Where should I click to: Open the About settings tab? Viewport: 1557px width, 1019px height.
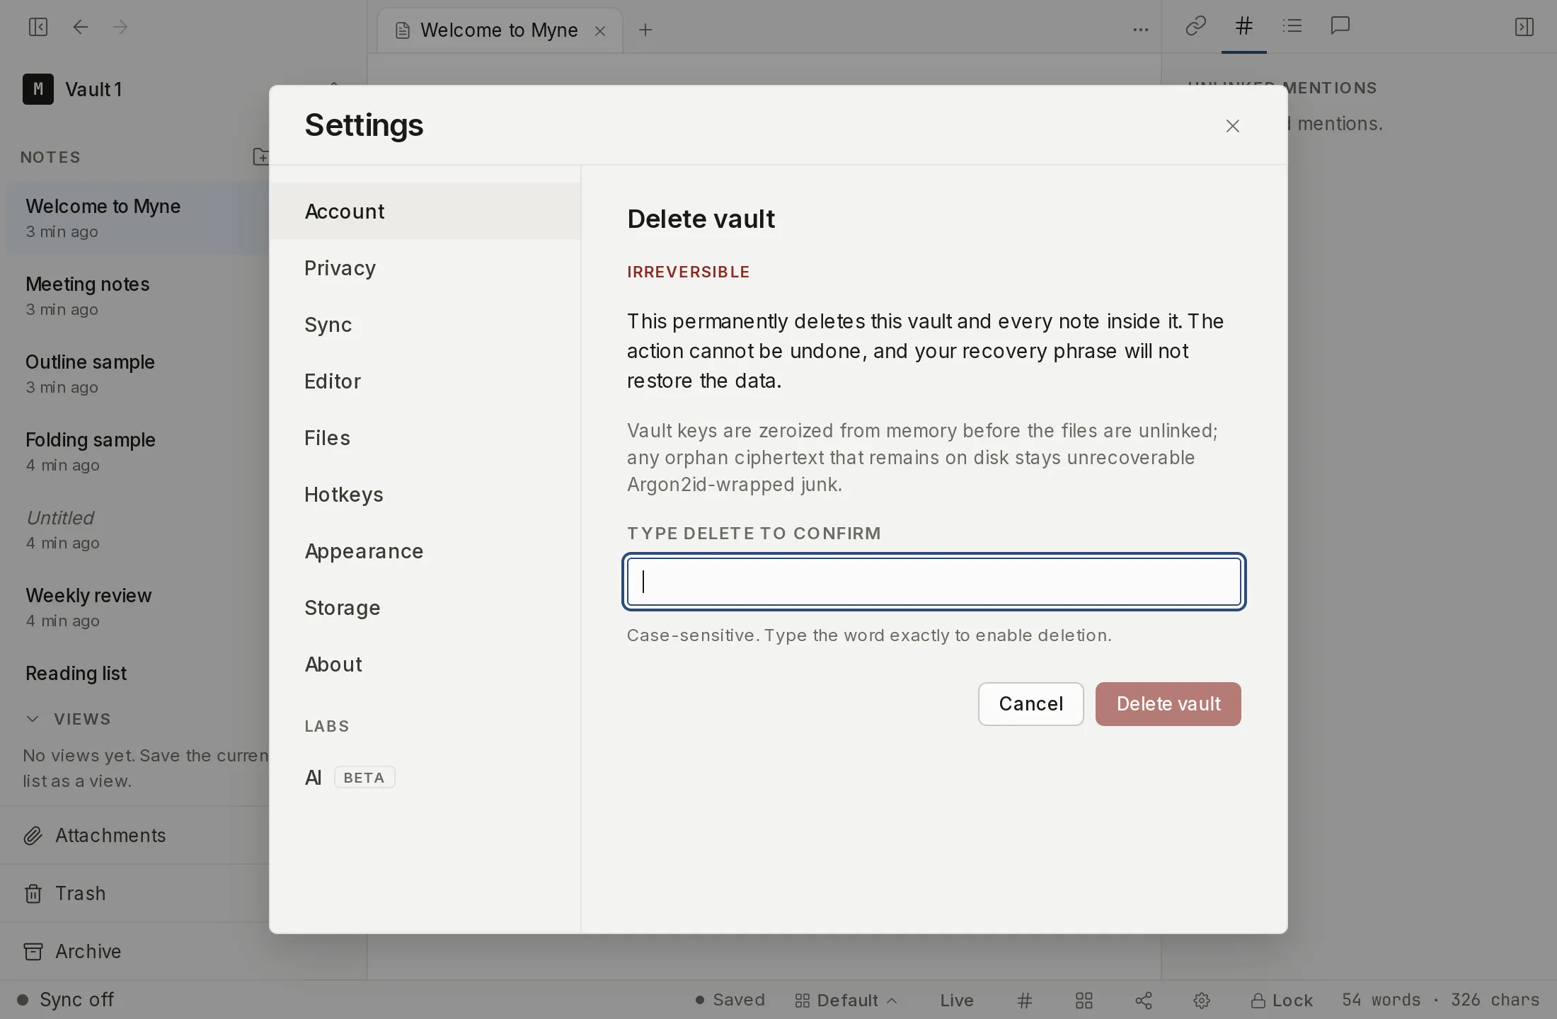pyautogui.click(x=425, y=664)
